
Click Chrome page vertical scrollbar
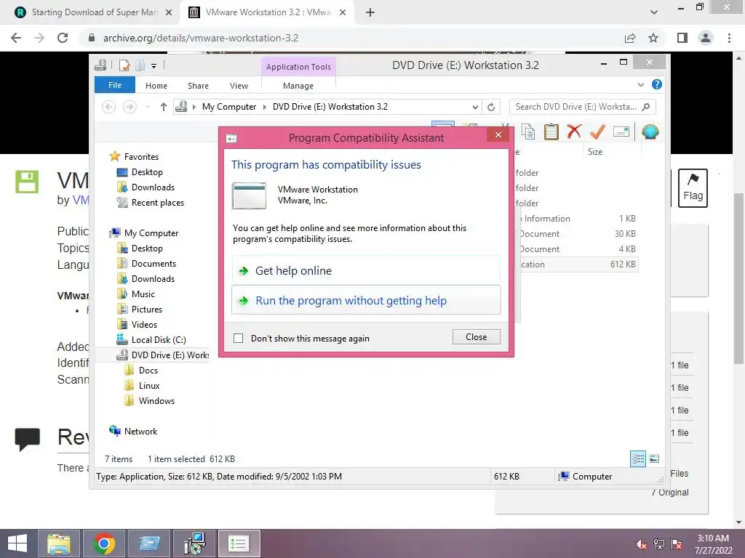[x=739, y=278]
